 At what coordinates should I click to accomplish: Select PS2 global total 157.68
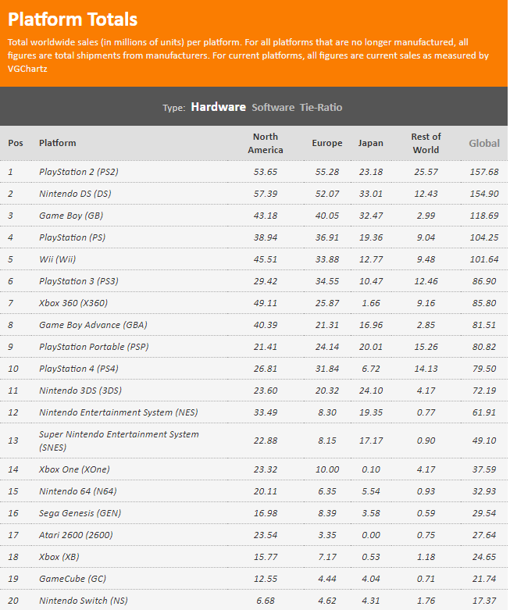(x=484, y=172)
